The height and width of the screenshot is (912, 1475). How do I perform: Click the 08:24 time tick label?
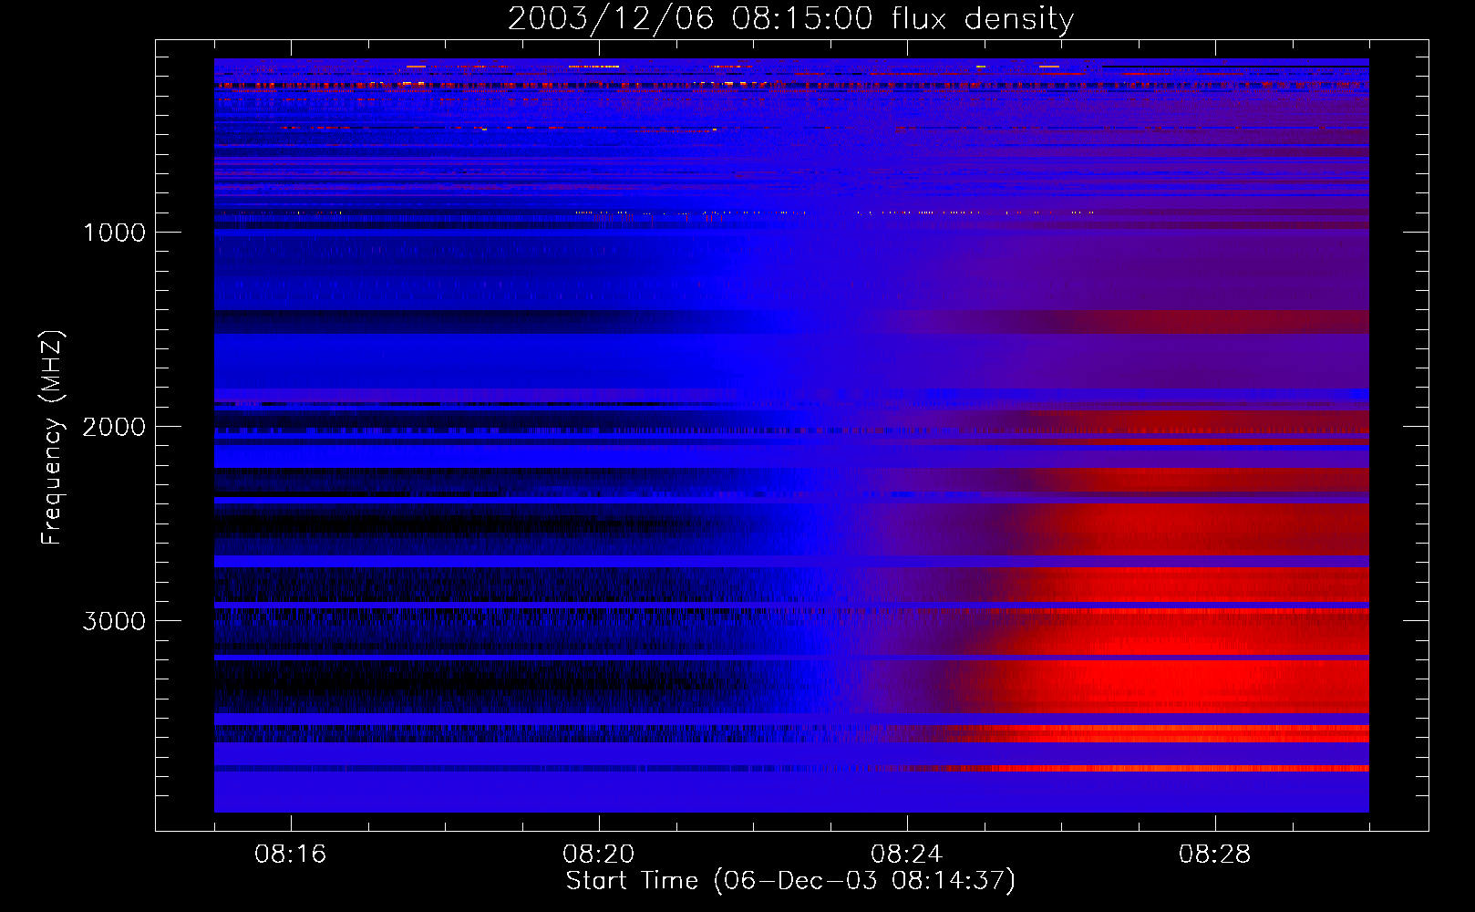point(906,855)
